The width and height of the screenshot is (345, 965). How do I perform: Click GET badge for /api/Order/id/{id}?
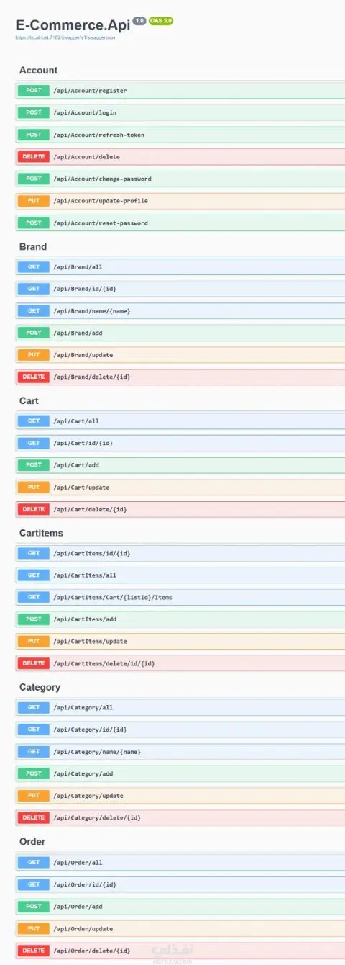click(x=34, y=884)
